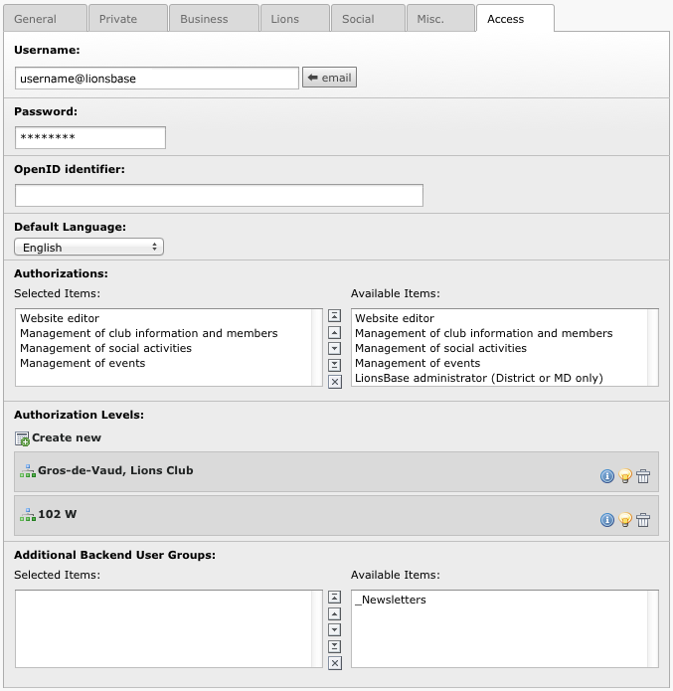Viewport: 673px width, 691px height.
Task: Click into the OpenID identifier field
Action: click(x=219, y=195)
